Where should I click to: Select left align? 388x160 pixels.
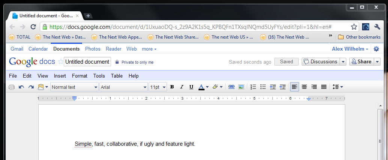click(295, 87)
